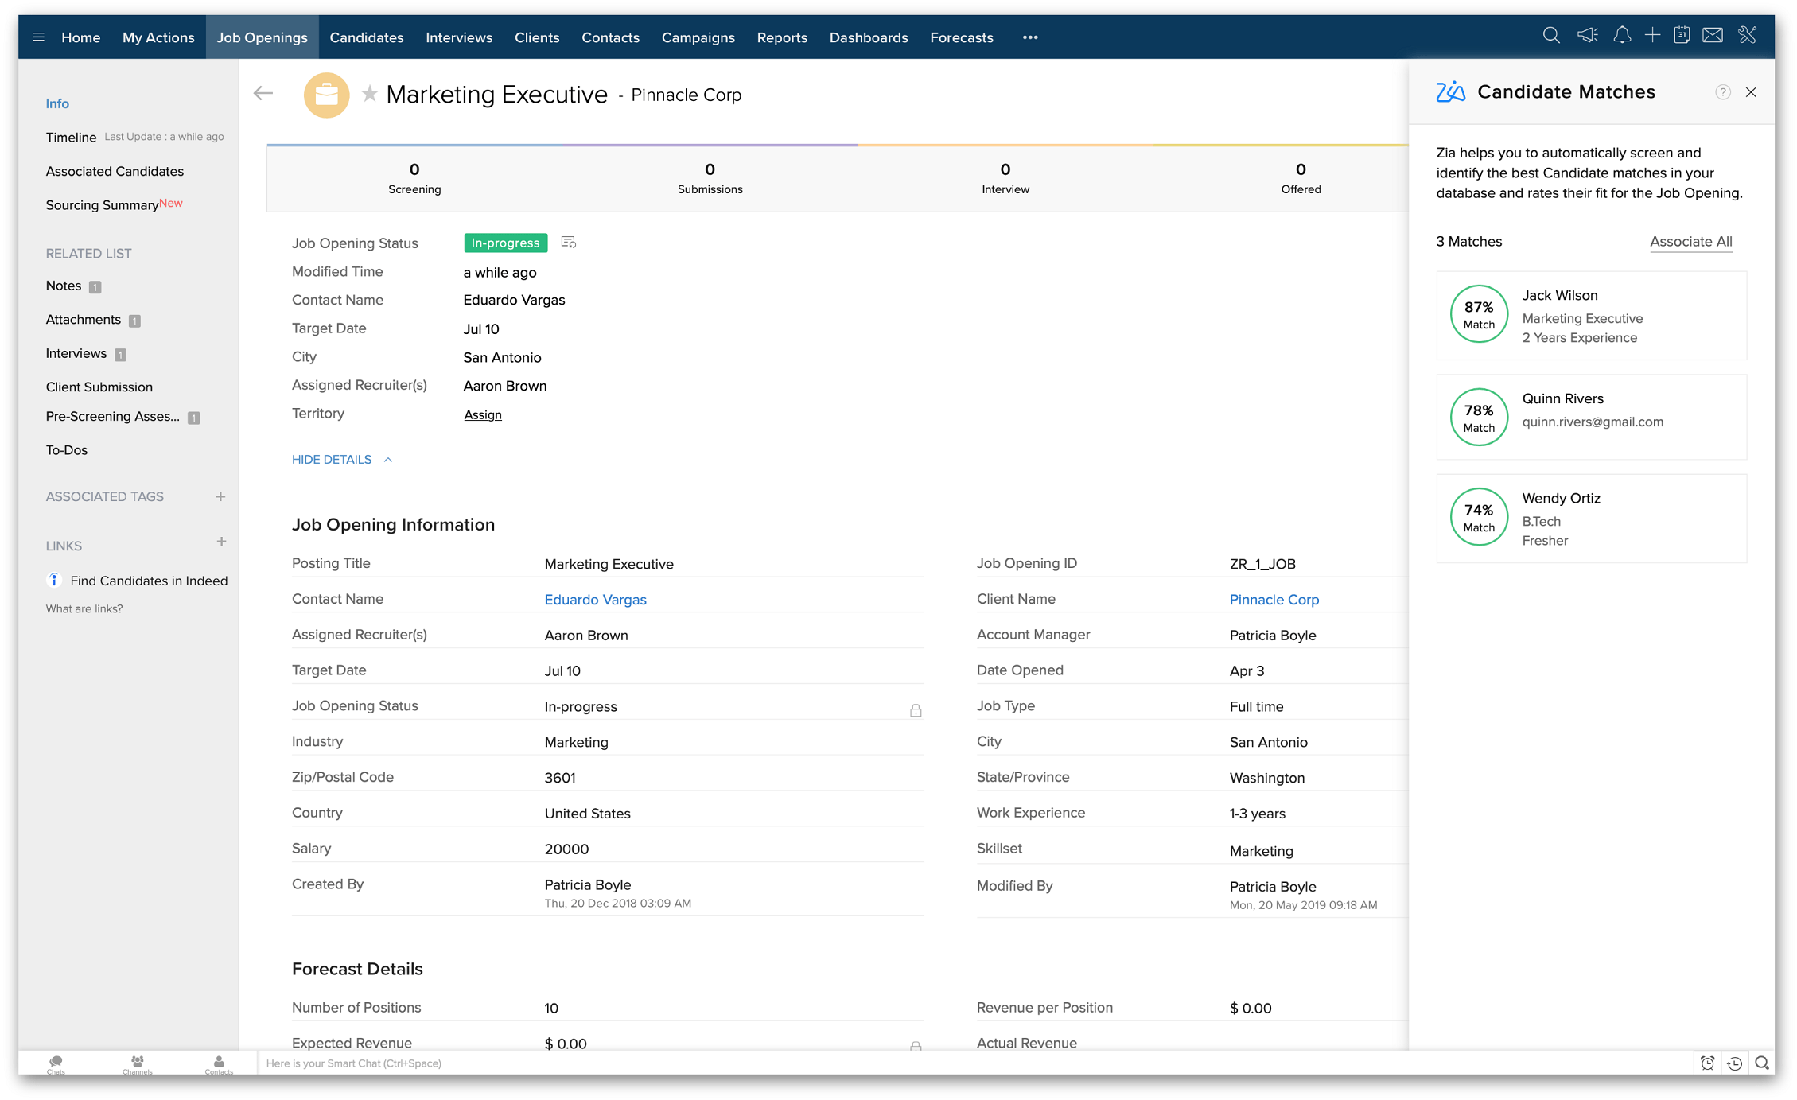The height and width of the screenshot is (1100, 1797).
Task: Click the Smart Chat input field
Action: pyautogui.click(x=974, y=1063)
